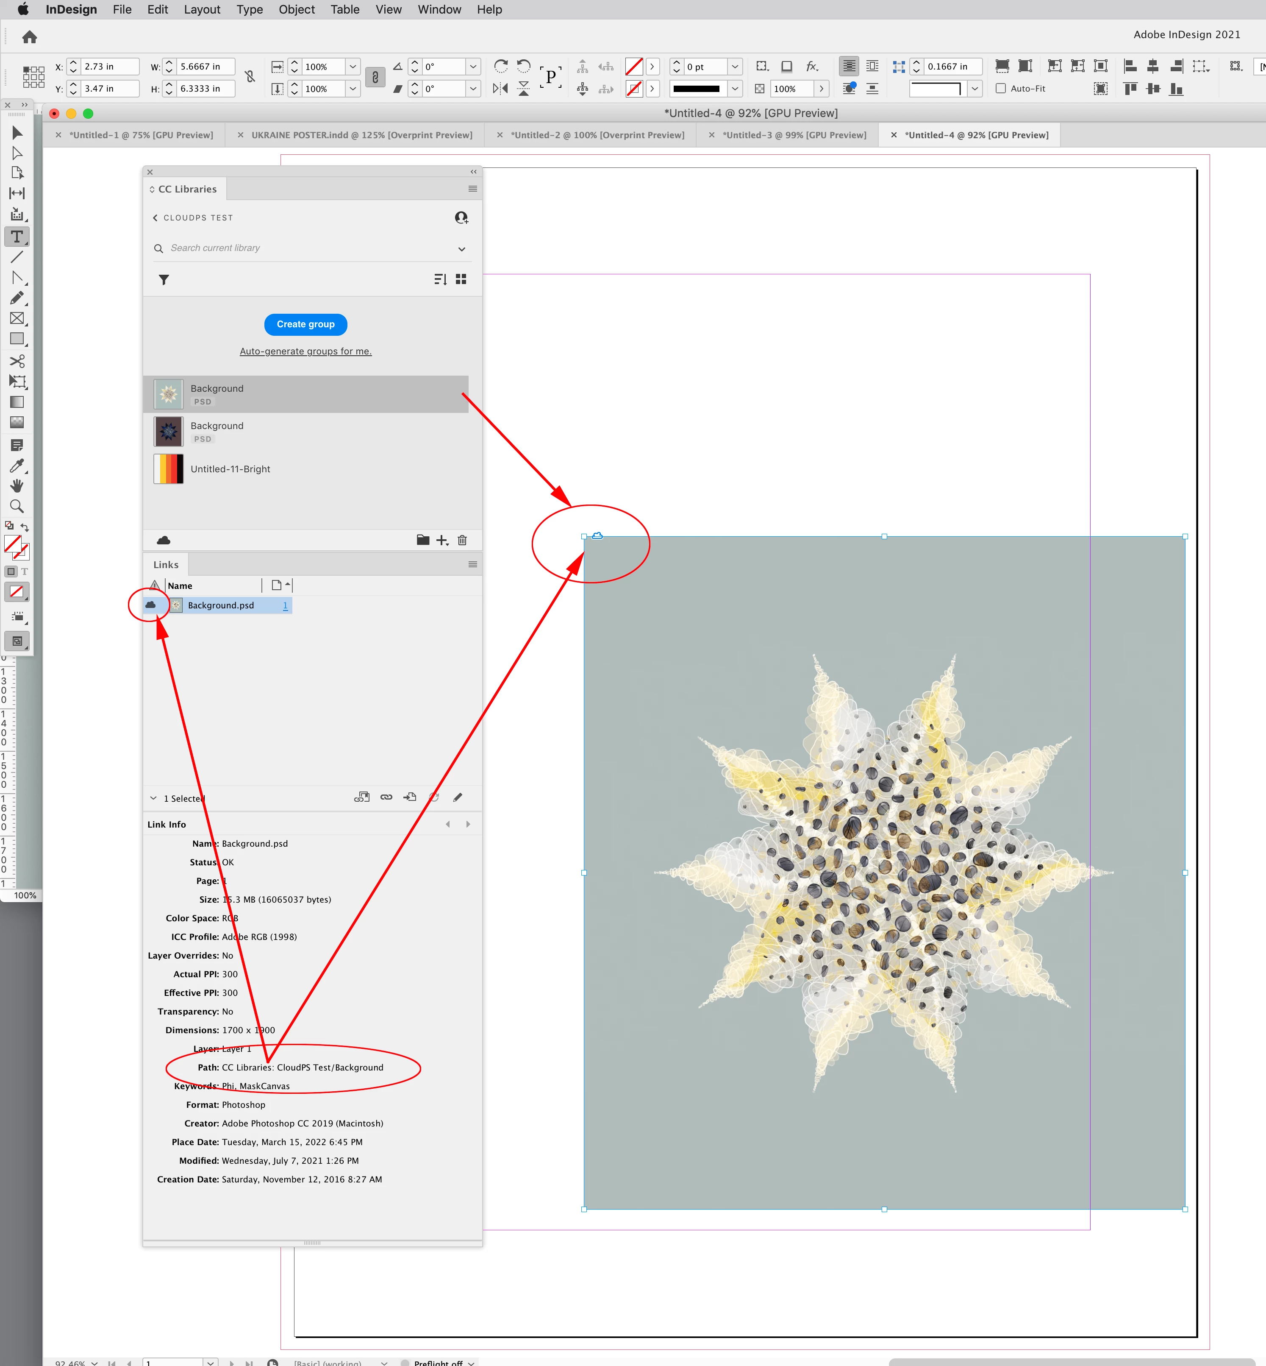This screenshot has width=1266, height=1366.
Task: Select Untitled-11-Bright color theme swatch
Action: [x=169, y=469]
